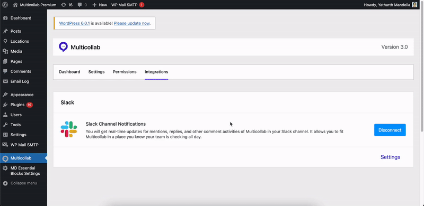
Task: Click the WP Mail SMTP alert badge
Action: coord(142,5)
